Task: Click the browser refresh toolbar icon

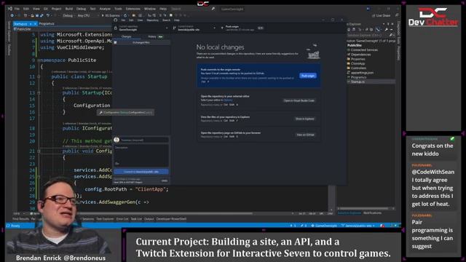Action: pyautogui.click(x=125, y=15)
